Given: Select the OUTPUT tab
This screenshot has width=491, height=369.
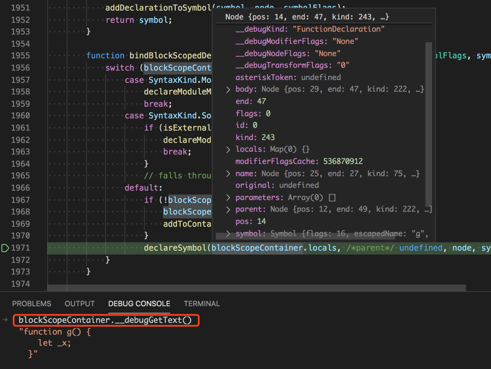Looking at the screenshot, I should 79,304.
